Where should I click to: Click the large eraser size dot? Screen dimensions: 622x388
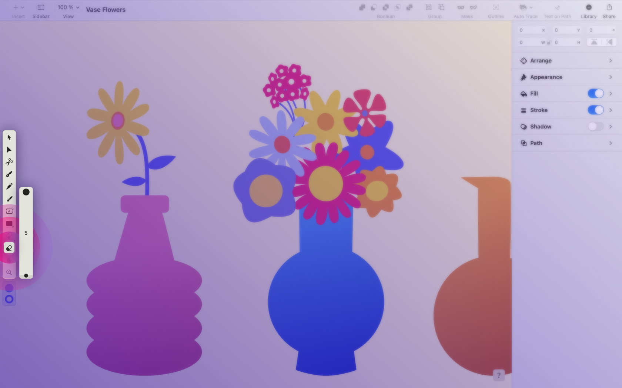tap(26, 192)
